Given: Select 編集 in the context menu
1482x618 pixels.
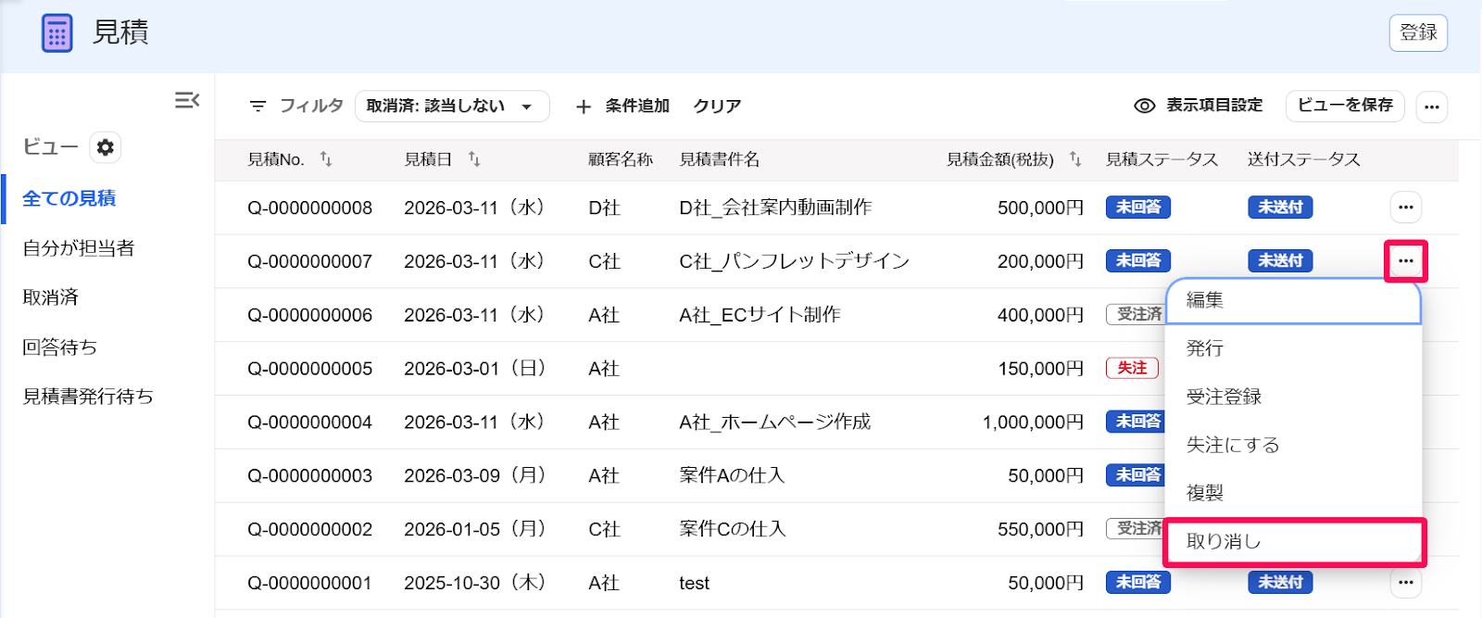Looking at the screenshot, I should (1294, 300).
